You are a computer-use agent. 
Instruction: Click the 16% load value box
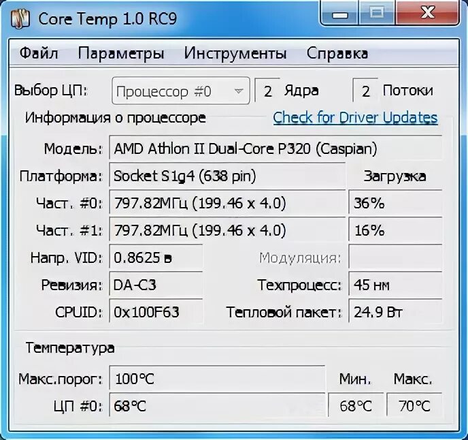coord(395,230)
